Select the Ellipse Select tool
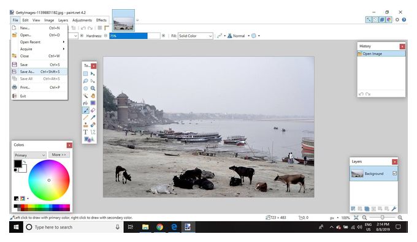 pos(85,88)
